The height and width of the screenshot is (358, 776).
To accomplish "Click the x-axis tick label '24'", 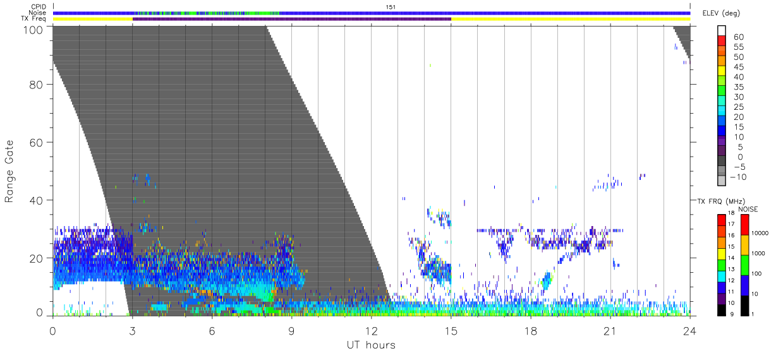I will coord(689,331).
